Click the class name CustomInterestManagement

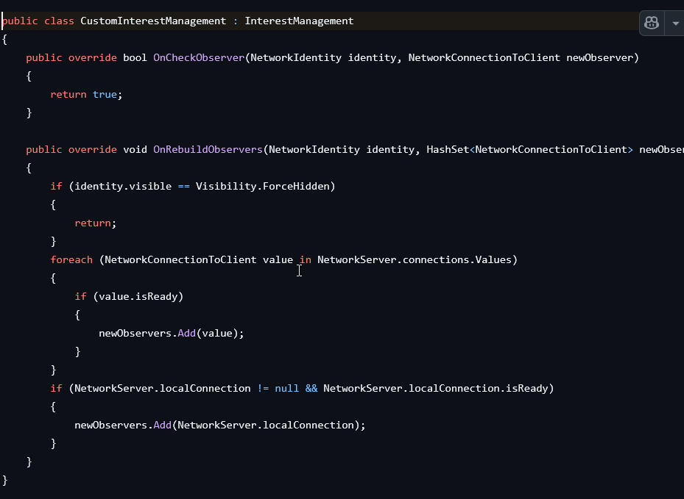pos(153,21)
